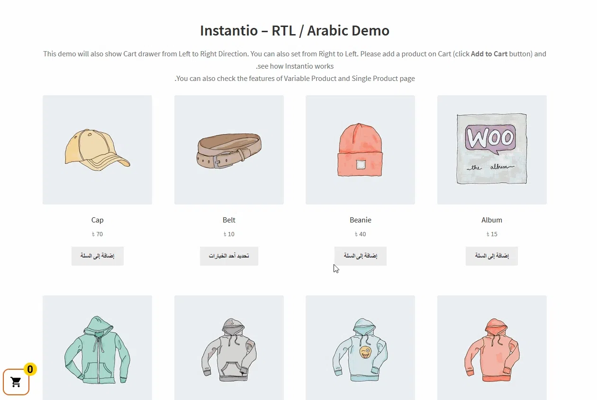View the green zip hoodie product
The height and width of the screenshot is (400, 597).
(x=98, y=348)
